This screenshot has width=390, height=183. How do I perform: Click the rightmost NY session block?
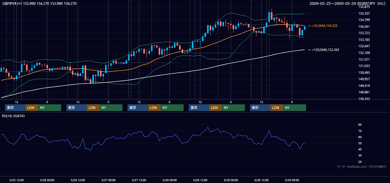click(x=294, y=108)
